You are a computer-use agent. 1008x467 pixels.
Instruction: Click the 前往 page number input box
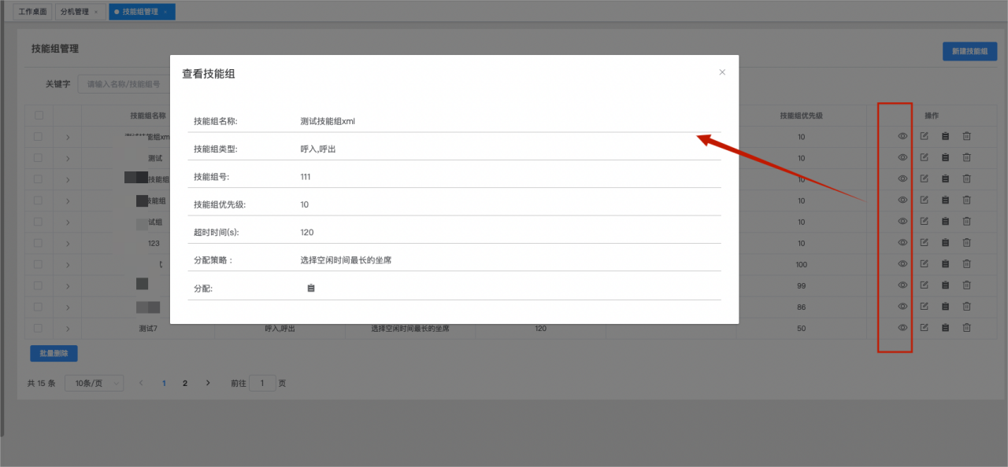(262, 383)
